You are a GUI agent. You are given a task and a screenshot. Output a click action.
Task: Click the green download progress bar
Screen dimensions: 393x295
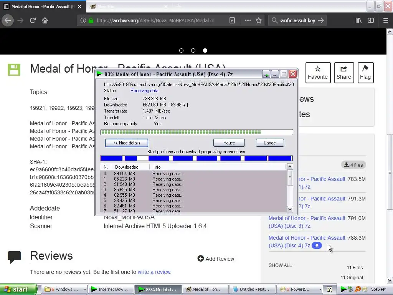[196, 132]
